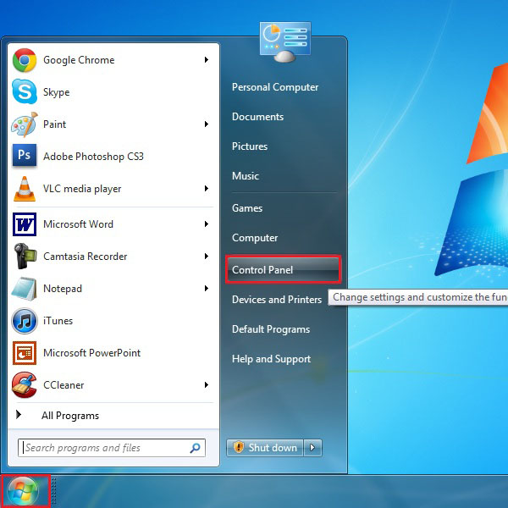The height and width of the screenshot is (508, 508).
Task: Click the Skype program label
Action: click(x=57, y=92)
